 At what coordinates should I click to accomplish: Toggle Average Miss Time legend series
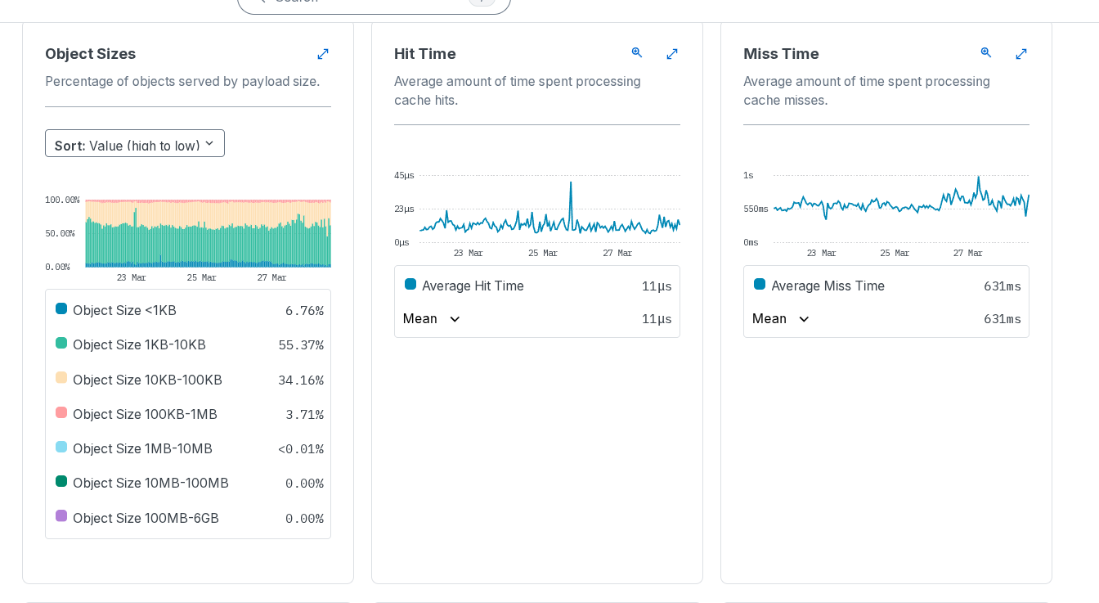pos(828,286)
